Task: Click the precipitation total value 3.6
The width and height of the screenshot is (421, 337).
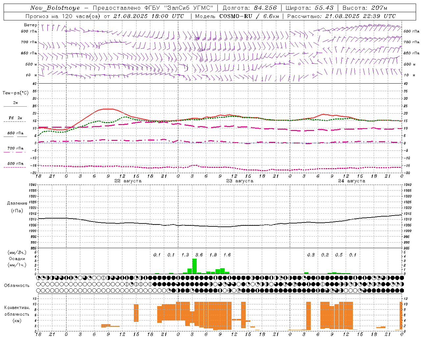Action: tap(199, 255)
